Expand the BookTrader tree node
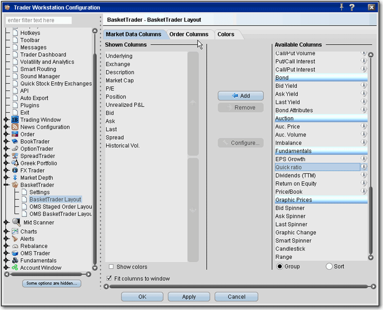This screenshot has height=310, width=383. click(x=7, y=142)
